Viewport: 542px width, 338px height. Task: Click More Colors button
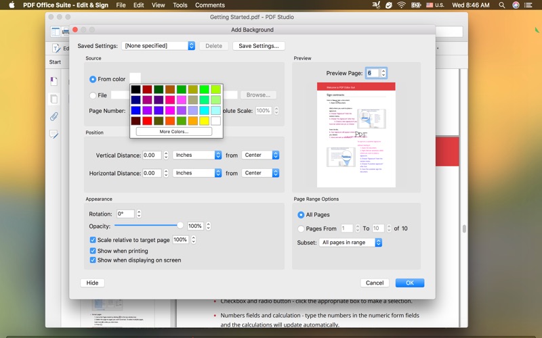(174, 131)
